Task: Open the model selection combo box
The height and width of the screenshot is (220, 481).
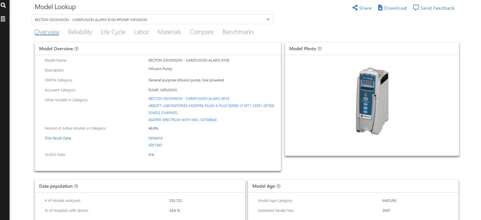Action: tap(152, 20)
